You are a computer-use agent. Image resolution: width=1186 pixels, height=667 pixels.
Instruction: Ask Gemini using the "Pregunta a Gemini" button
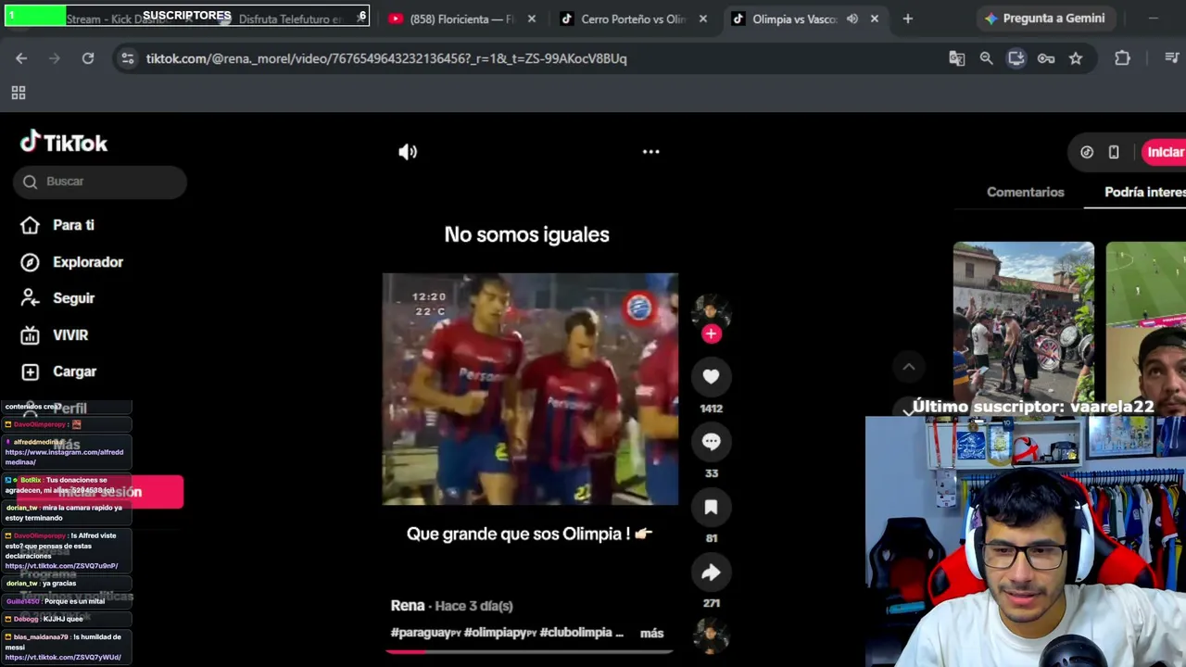[x=1044, y=19]
